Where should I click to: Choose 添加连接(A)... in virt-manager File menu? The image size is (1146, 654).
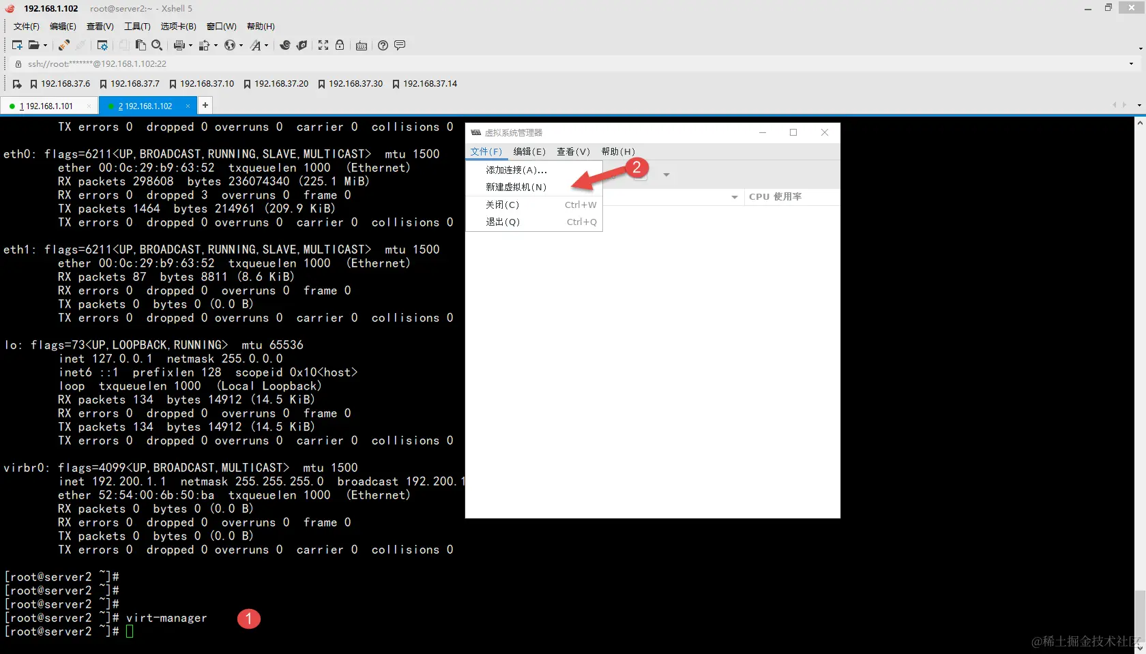click(534, 170)
